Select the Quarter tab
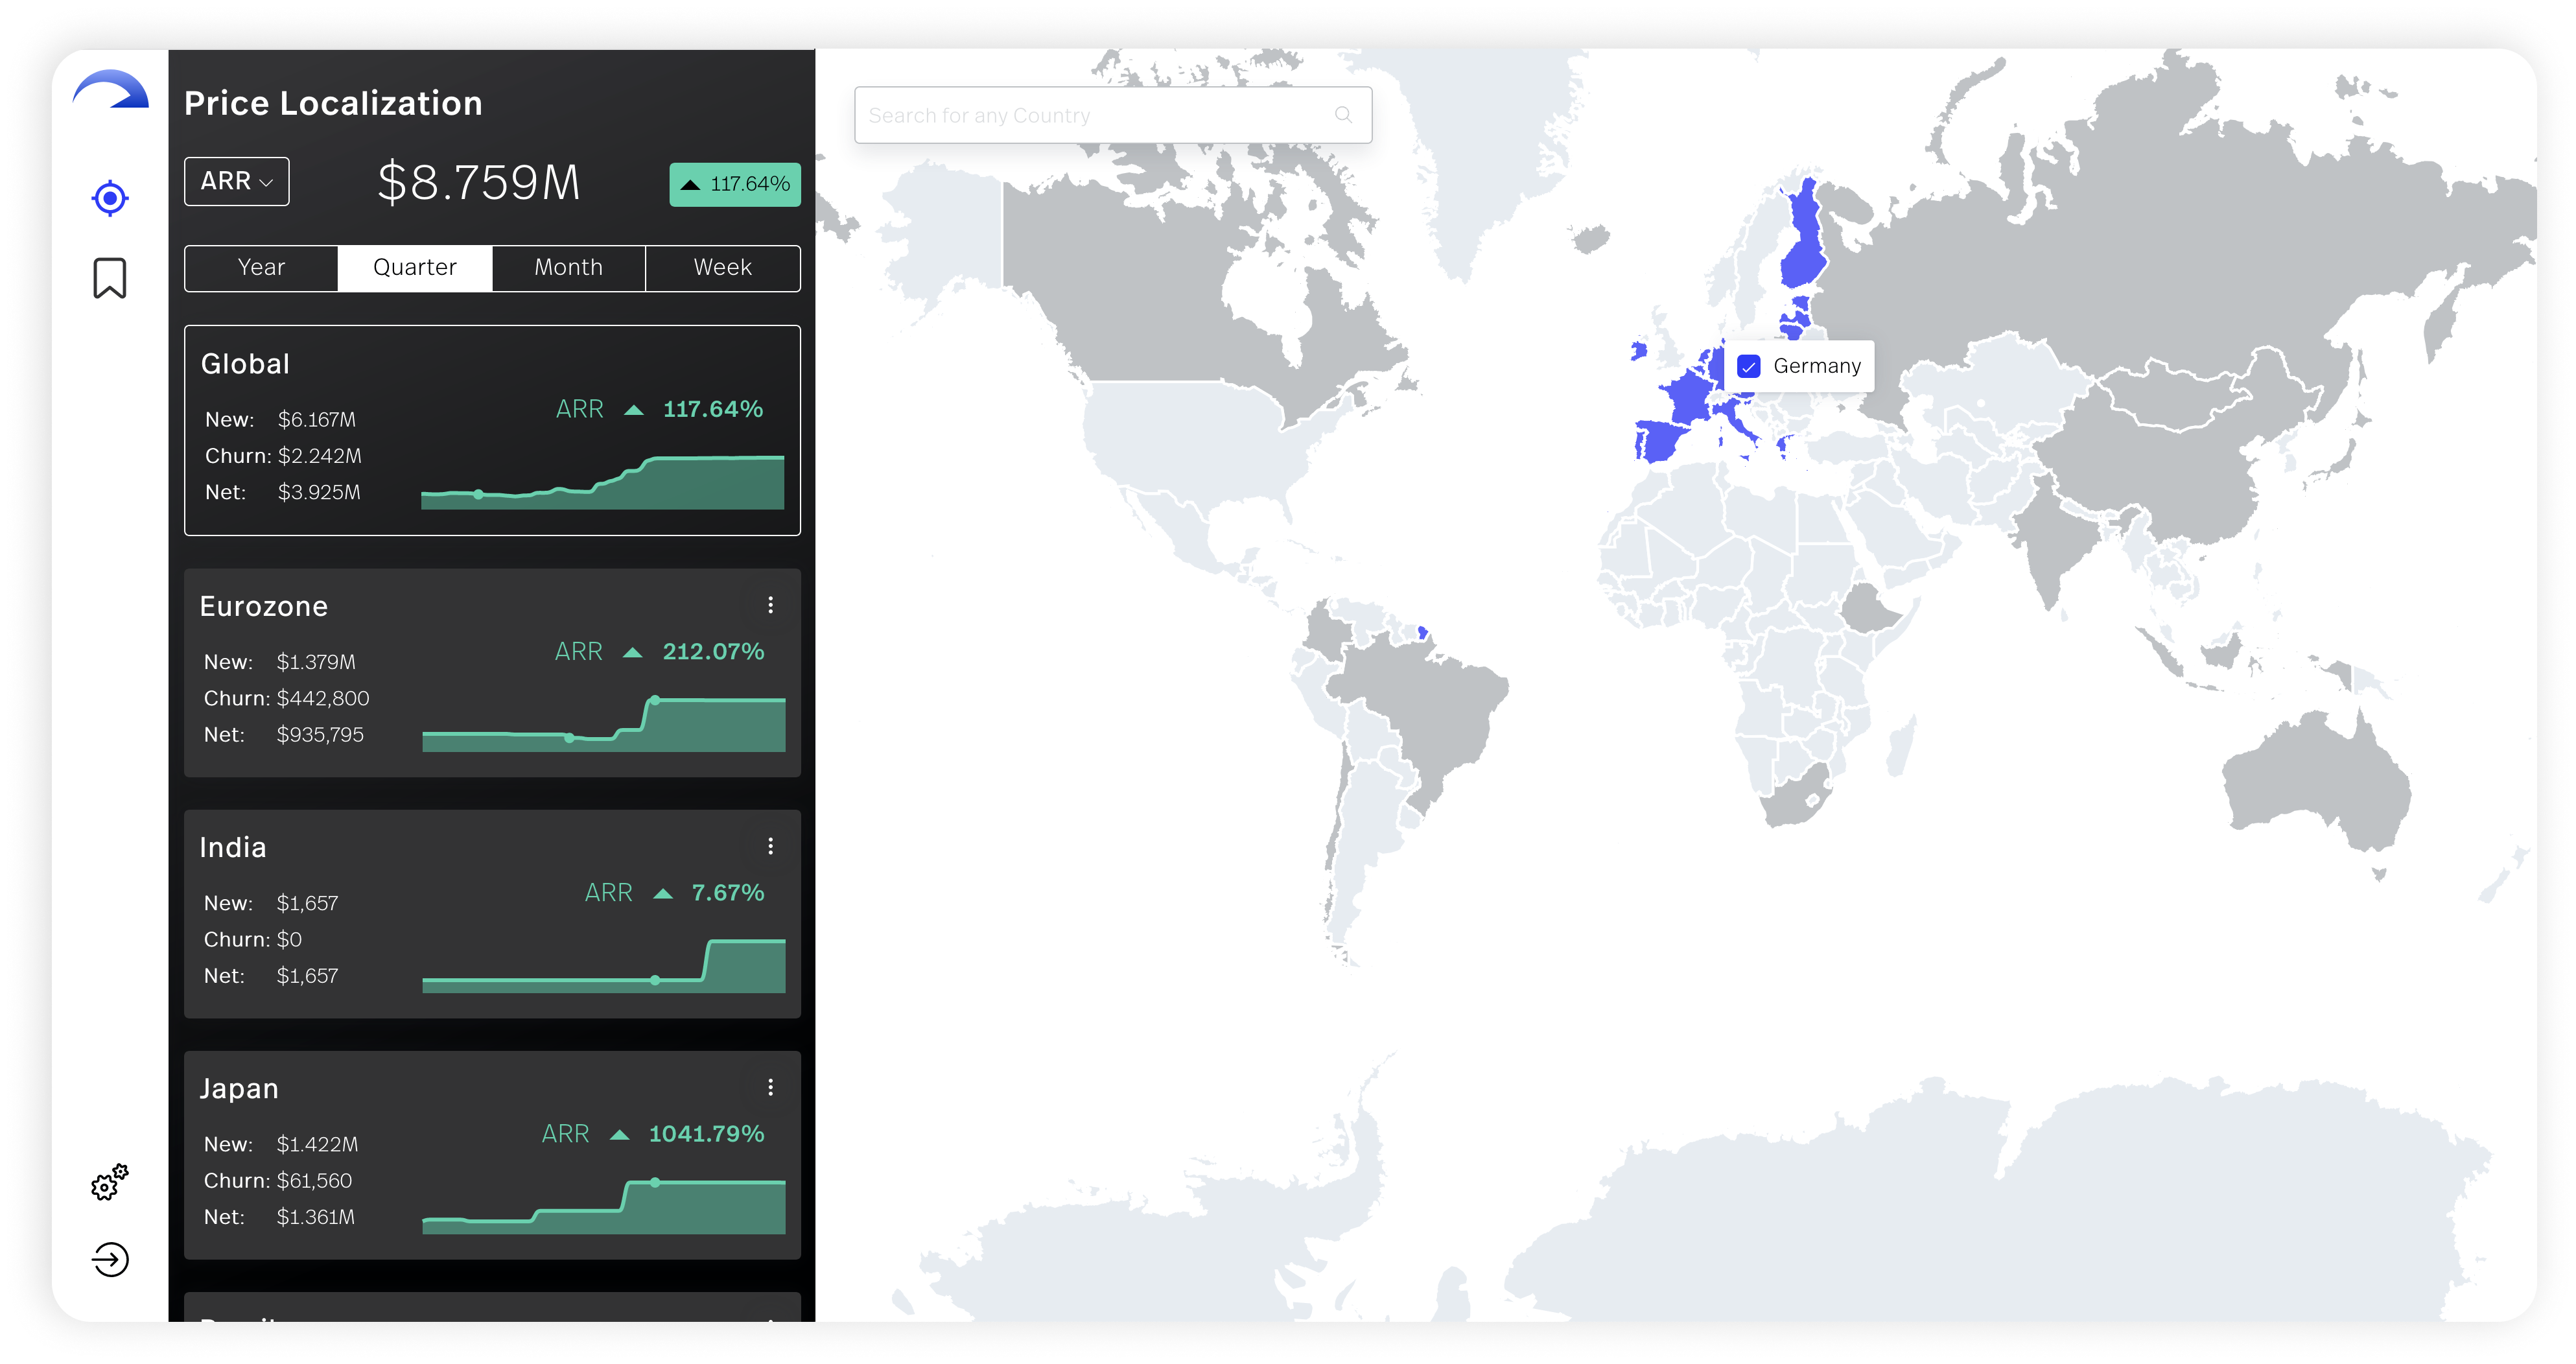The height and width of the screenshot is (1364, 2576). click(415, 268)
